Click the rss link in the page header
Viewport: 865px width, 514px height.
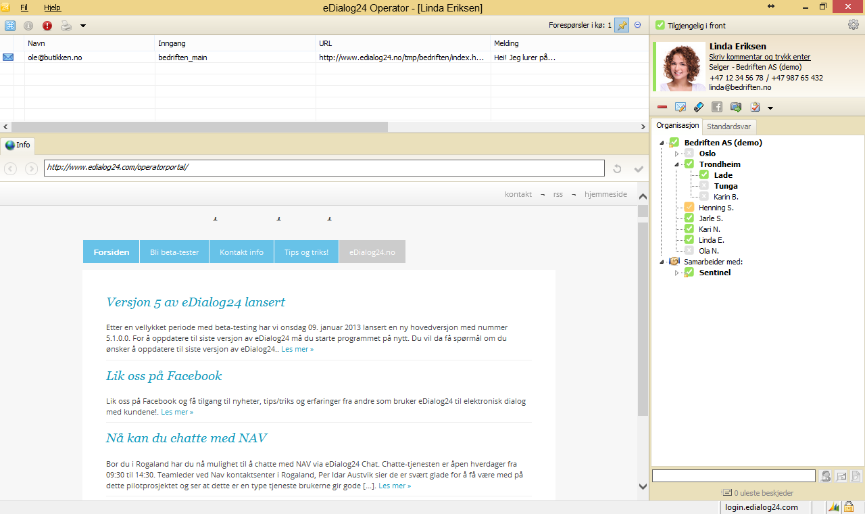pos(558,194)
